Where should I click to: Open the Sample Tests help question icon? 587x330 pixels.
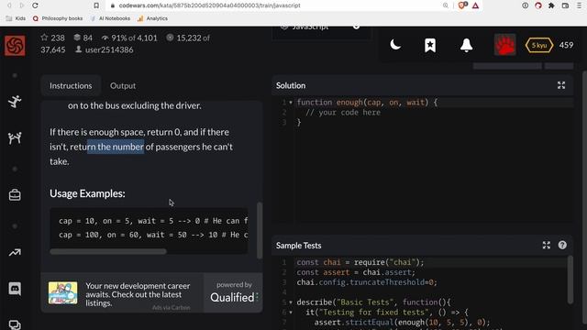point(562,245)
